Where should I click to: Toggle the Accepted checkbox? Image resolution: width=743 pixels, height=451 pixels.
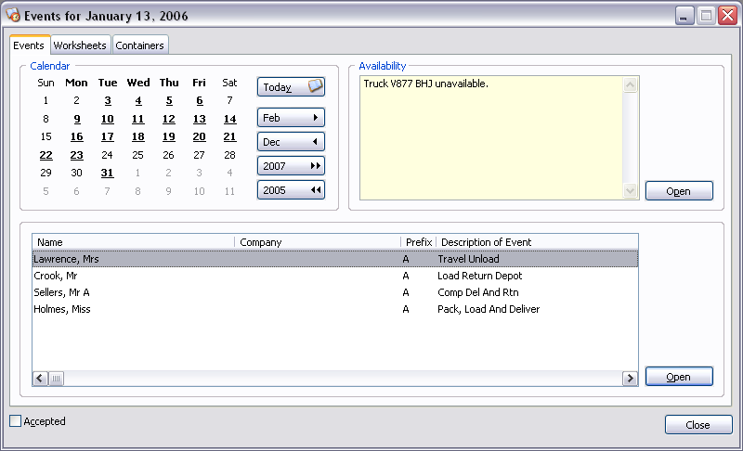click(15, 421)
